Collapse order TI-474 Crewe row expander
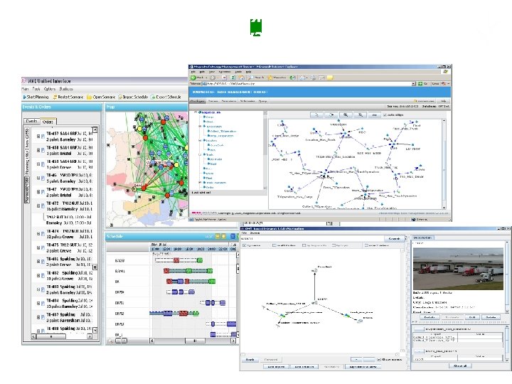This screenshot has height=384, width=512. [x=38, y=234]
